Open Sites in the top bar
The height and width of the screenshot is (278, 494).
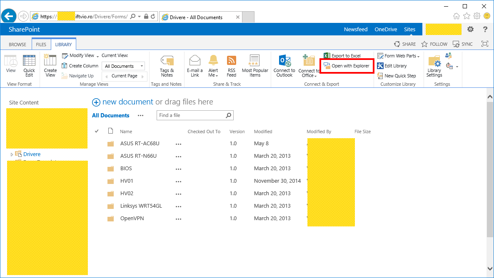tap(409, 29)
